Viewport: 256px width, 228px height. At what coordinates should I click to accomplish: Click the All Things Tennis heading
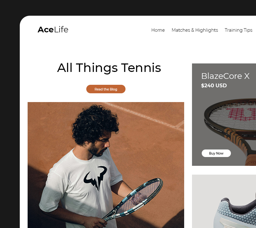tap(109, 68)
